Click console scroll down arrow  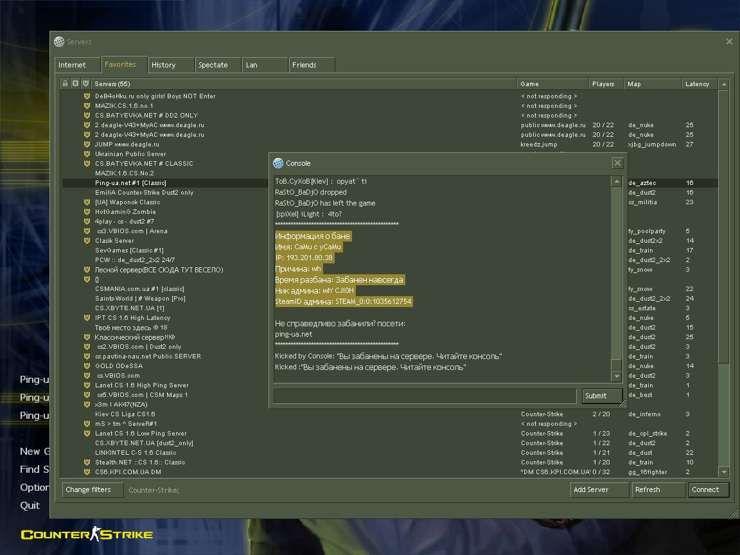(617, 376)
